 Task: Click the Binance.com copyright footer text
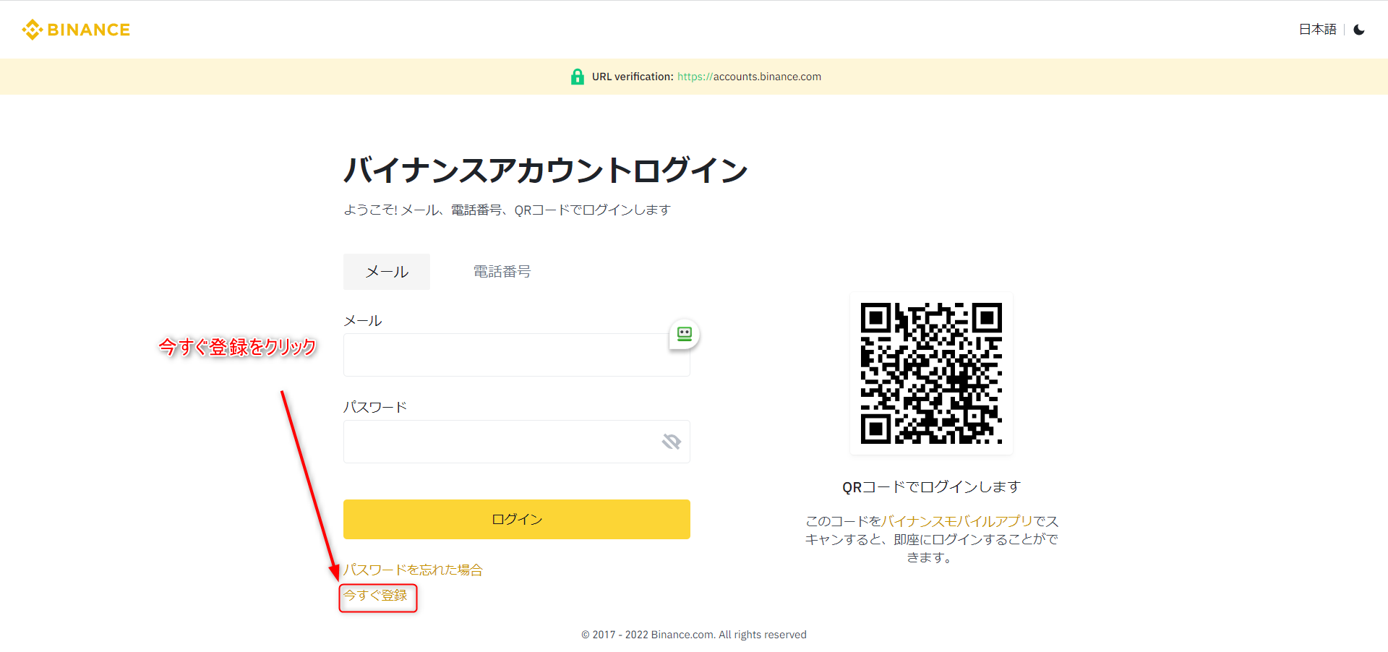(x=693, y=635)
